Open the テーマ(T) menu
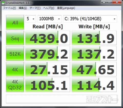The image size is (123, 108). click(x=35, y=8)
